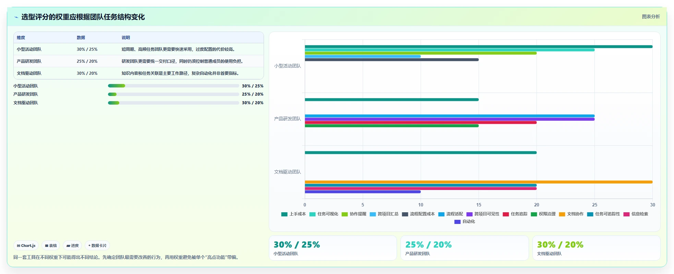674x274 pixels.
Task: Click the small icon before the slide title
Action: coord(16,17)
